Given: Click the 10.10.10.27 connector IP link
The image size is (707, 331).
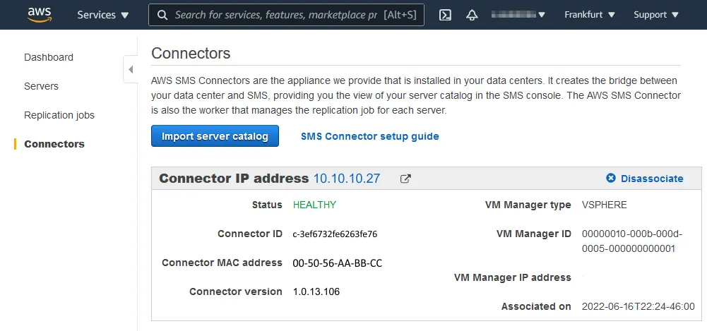Looking at the screenshot, I should (x=346, y=179).
